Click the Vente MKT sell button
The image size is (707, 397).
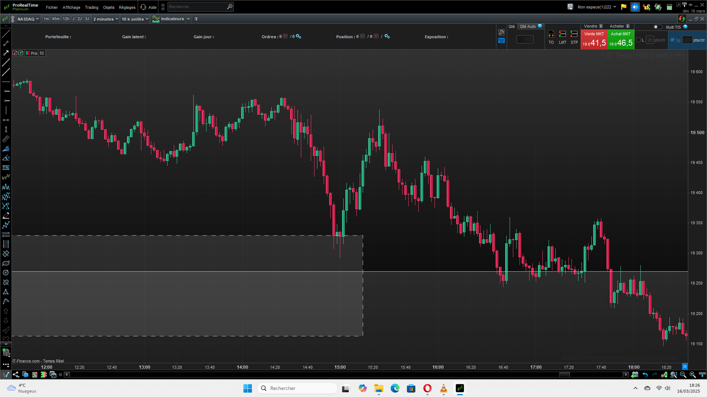(594, 40)
